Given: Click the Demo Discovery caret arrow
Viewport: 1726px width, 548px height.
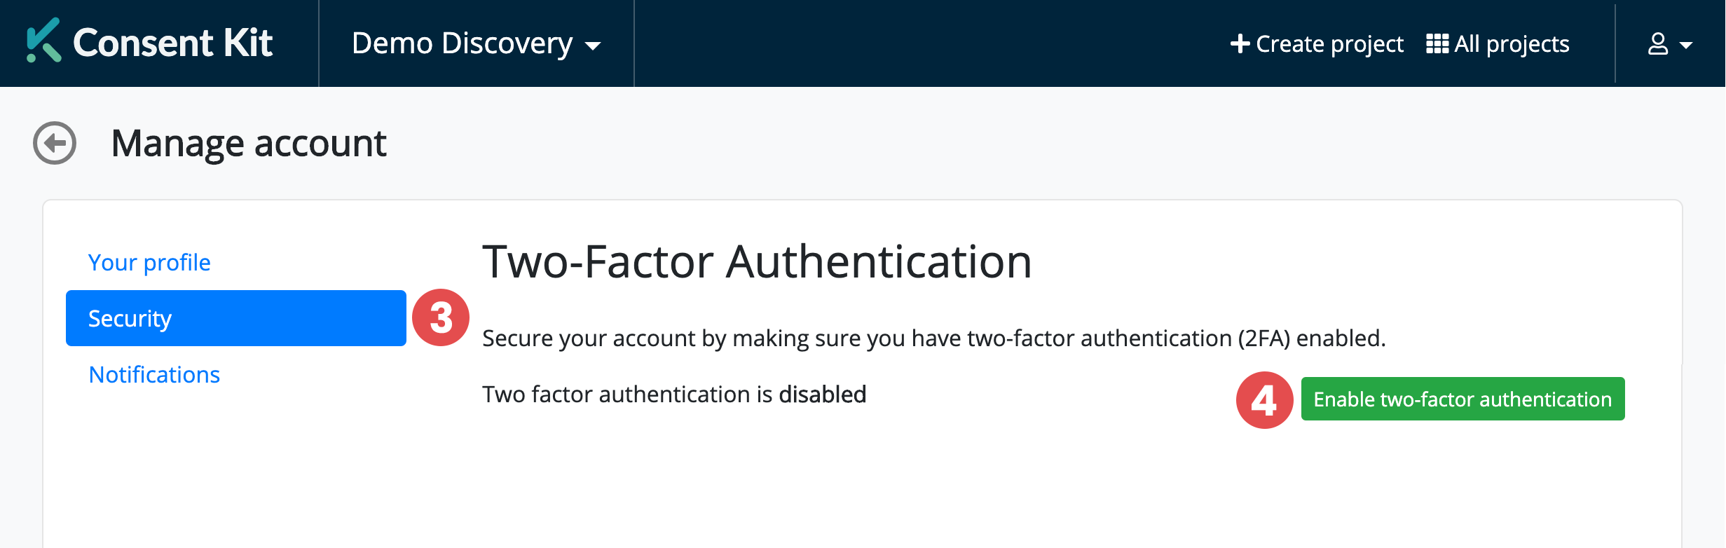Looking at the screenshot, I should pos(593,46).
